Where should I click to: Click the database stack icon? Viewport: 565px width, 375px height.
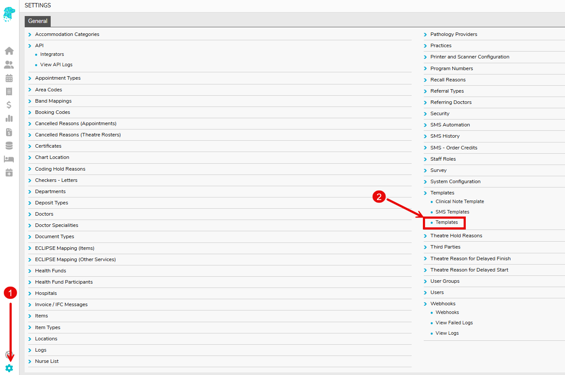pos(9,145)
